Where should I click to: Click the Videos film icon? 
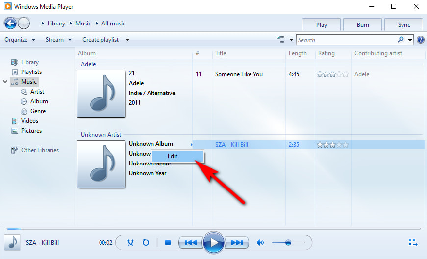pos(15,121)
